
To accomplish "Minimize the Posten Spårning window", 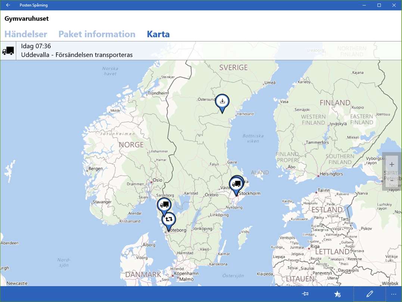I will click(364, 5).
